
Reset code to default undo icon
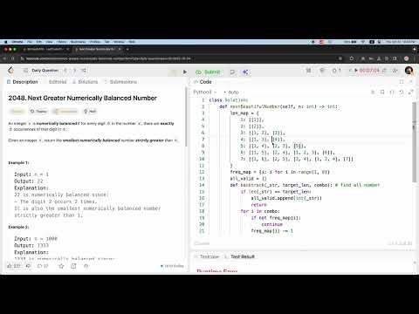(x=402, y=92)
